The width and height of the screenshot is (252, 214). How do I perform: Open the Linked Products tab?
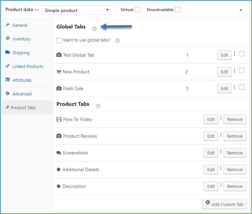pyautogui.click(x=27, y=66)
